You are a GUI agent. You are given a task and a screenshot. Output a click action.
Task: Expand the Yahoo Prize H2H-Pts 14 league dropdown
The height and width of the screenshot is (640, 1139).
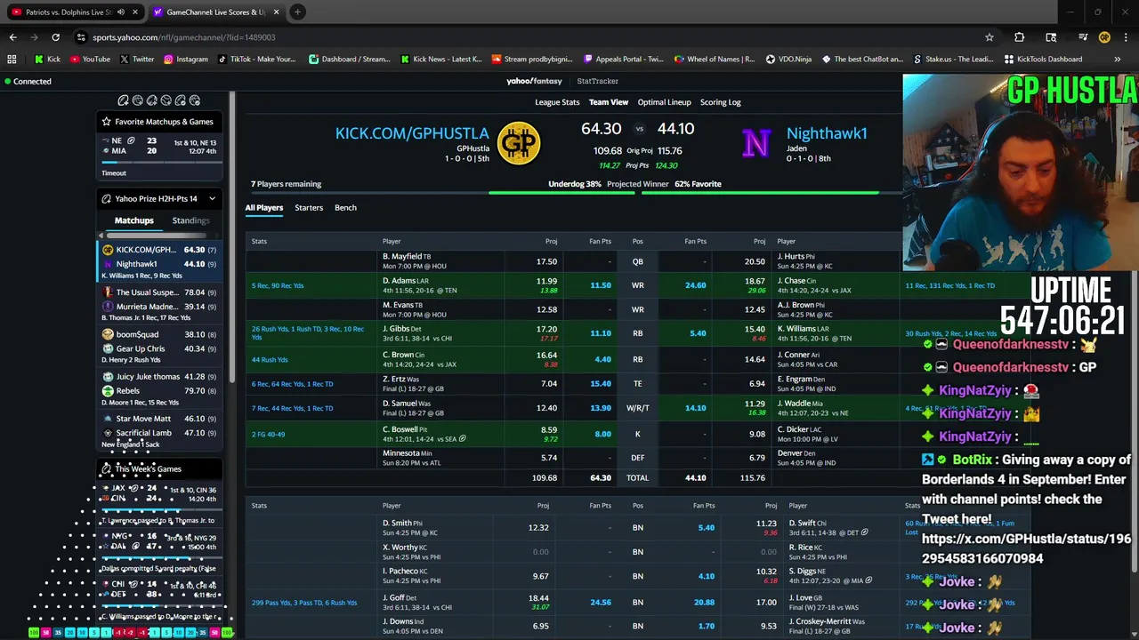[x=212, y=199]
